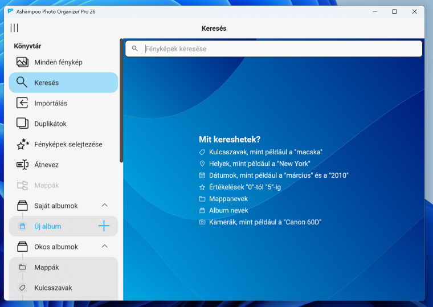Open the Duplikátok menu item
The width and height of the screenshot is (433, 307).
pyautogui.click(x=50, y=124)
